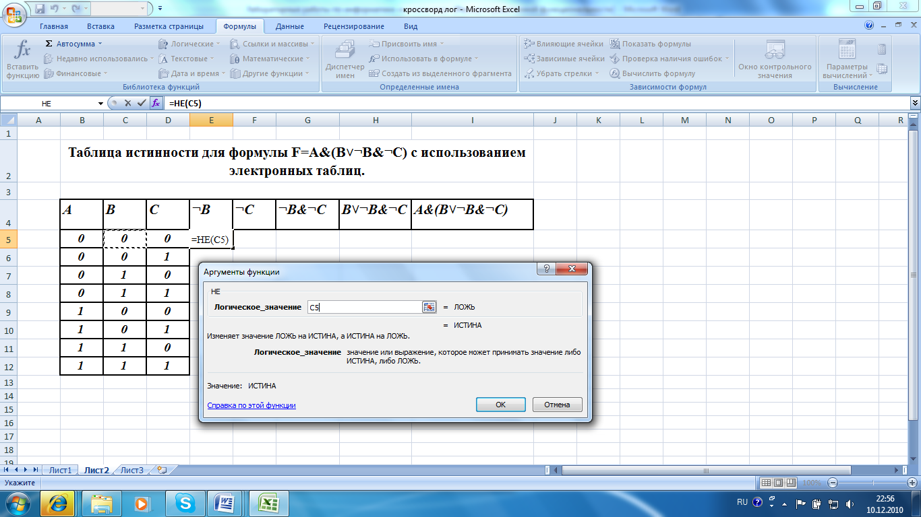921x517 pixels.
Task: Open the Home ribbon tab
Action: (54, 26)
